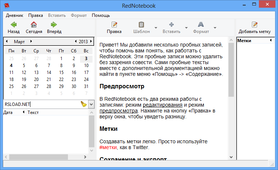Click the Формат letter icon in toolbar

(201, 25)
